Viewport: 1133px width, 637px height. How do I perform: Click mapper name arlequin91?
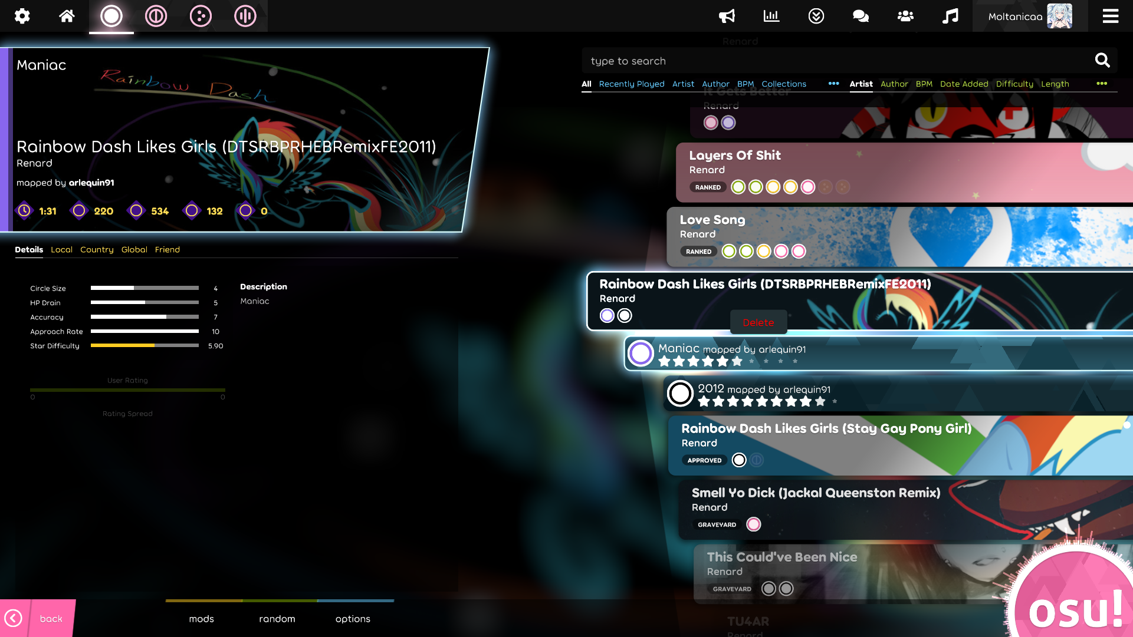point(91,183)
